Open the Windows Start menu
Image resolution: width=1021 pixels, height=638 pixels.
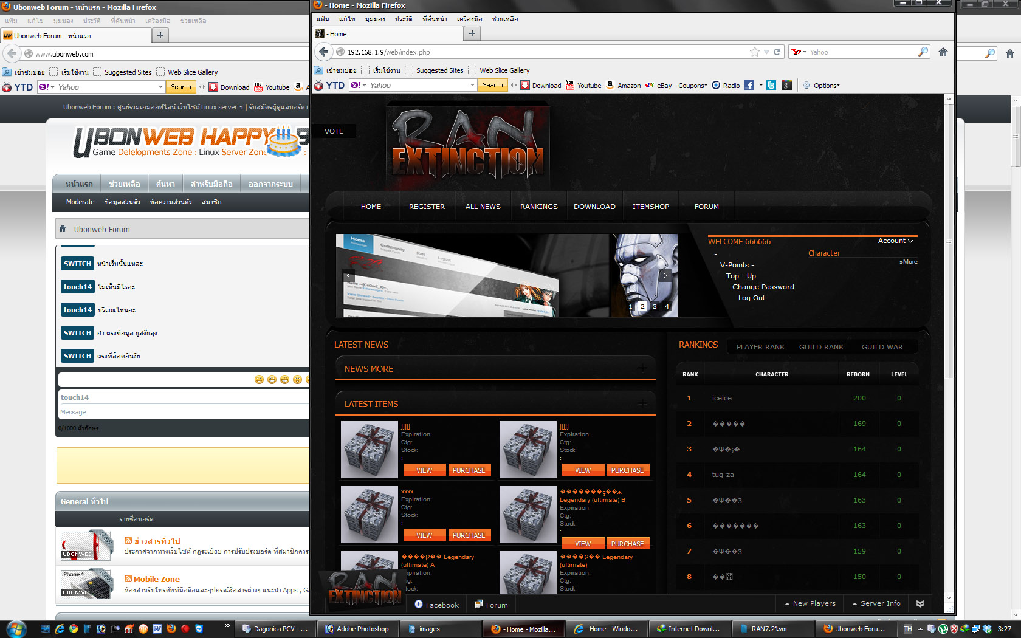(16, 628)
